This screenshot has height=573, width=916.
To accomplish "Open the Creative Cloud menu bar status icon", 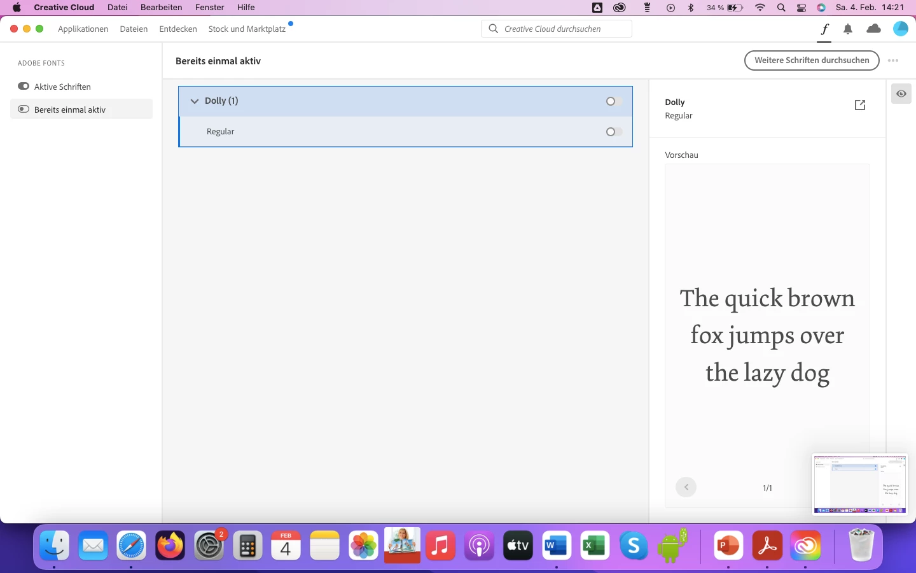I will coord(620,8).
